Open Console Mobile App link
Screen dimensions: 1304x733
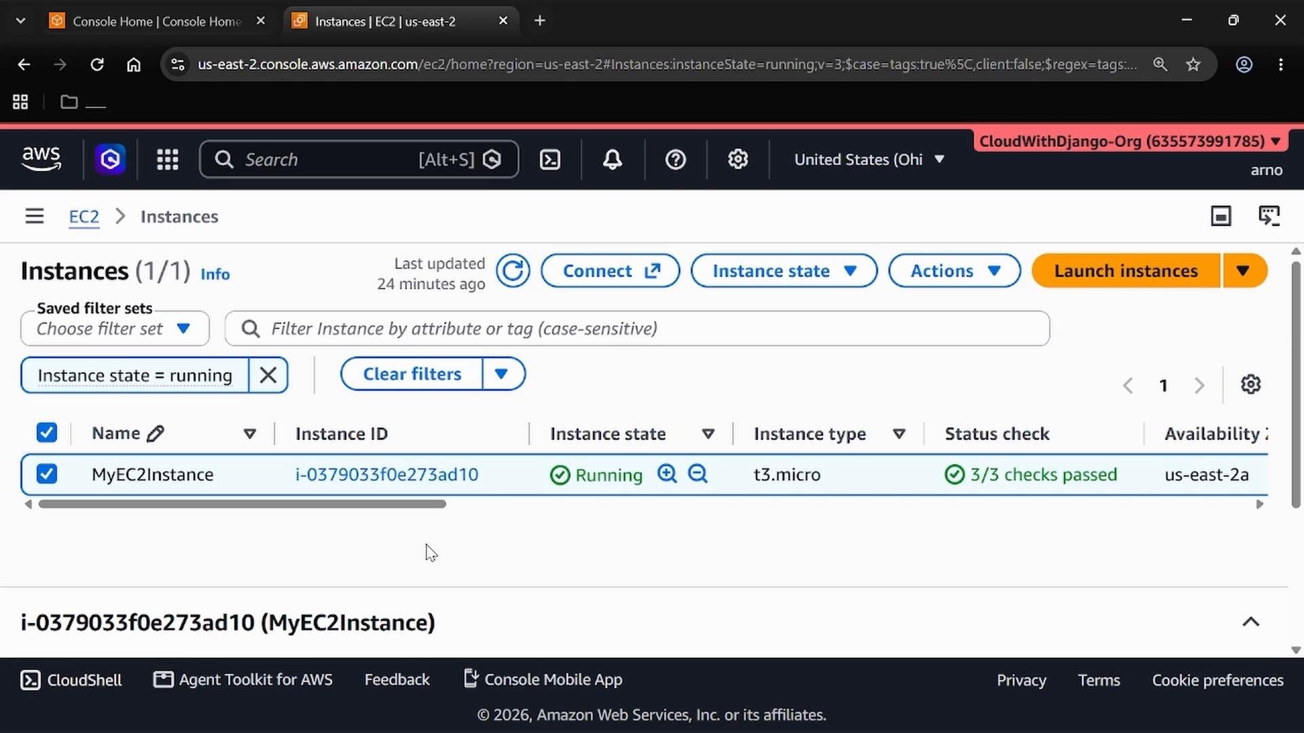point(542,679)
